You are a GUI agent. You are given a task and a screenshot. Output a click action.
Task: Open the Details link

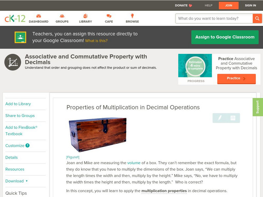(12, 158)
